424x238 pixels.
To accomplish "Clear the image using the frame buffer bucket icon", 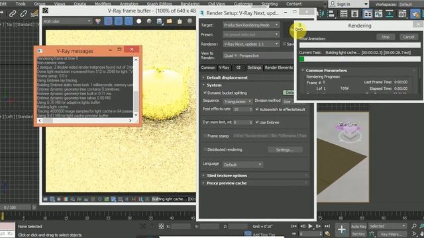I will point(180,21).
